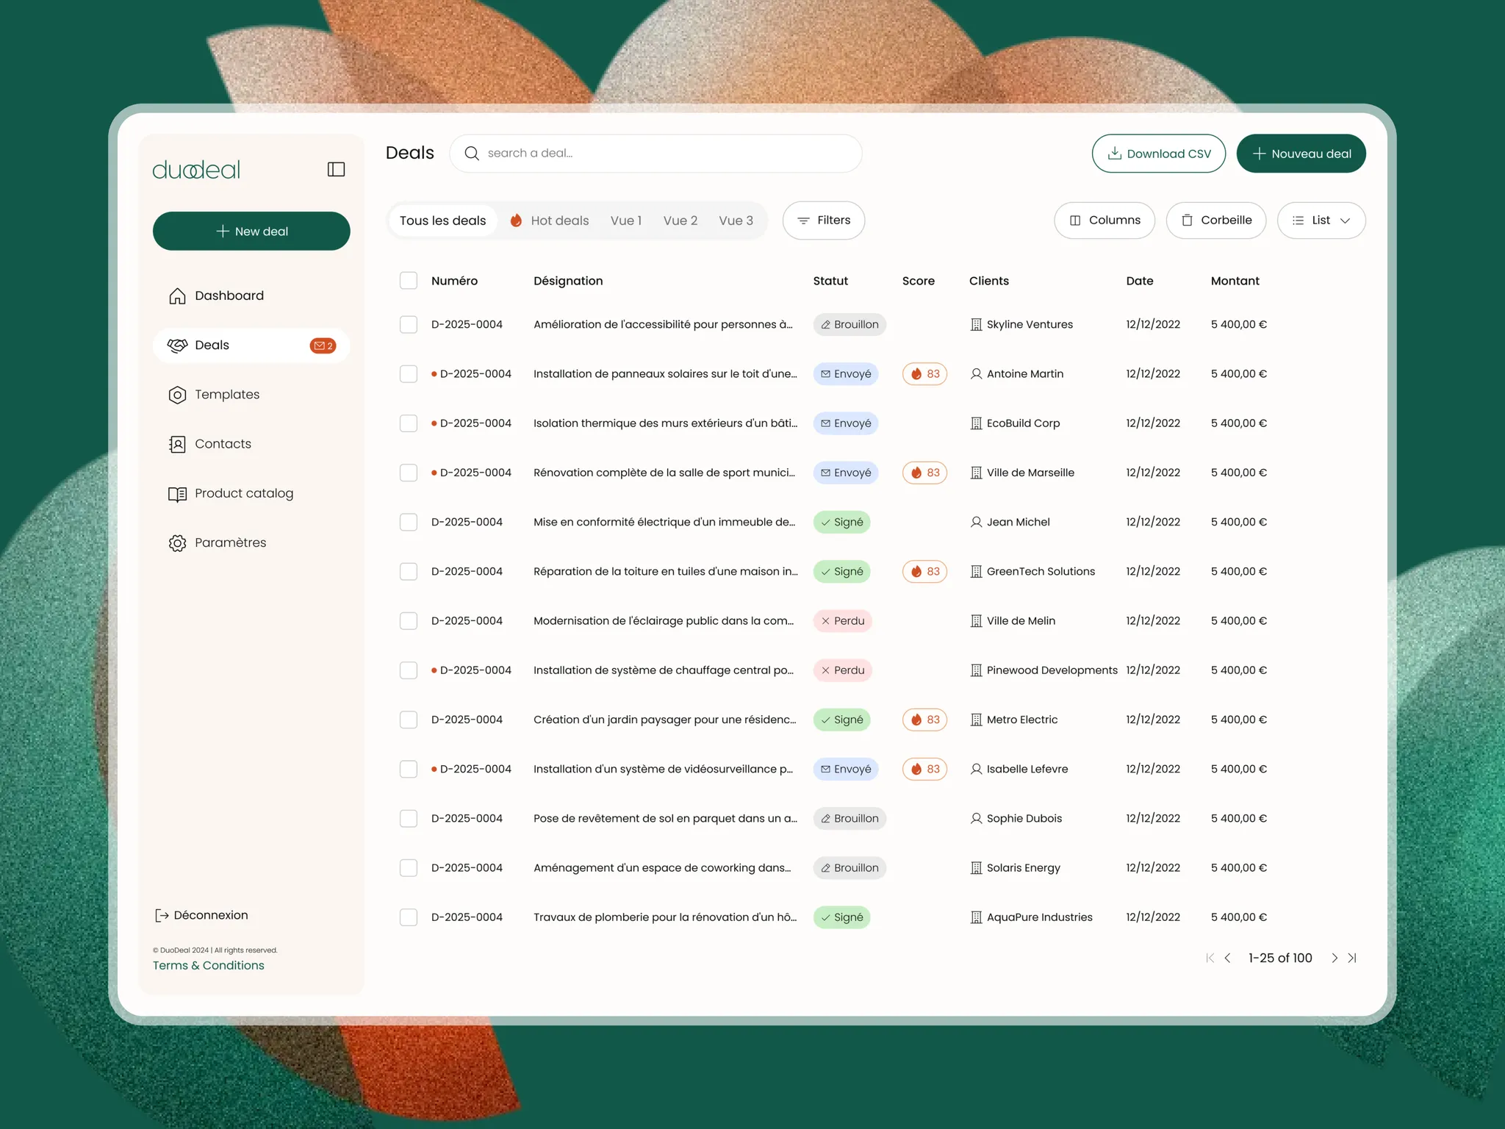Check the Skyline Ventures deal row
Screen dimensions: 1505x1129
click(x=409, y=324)
